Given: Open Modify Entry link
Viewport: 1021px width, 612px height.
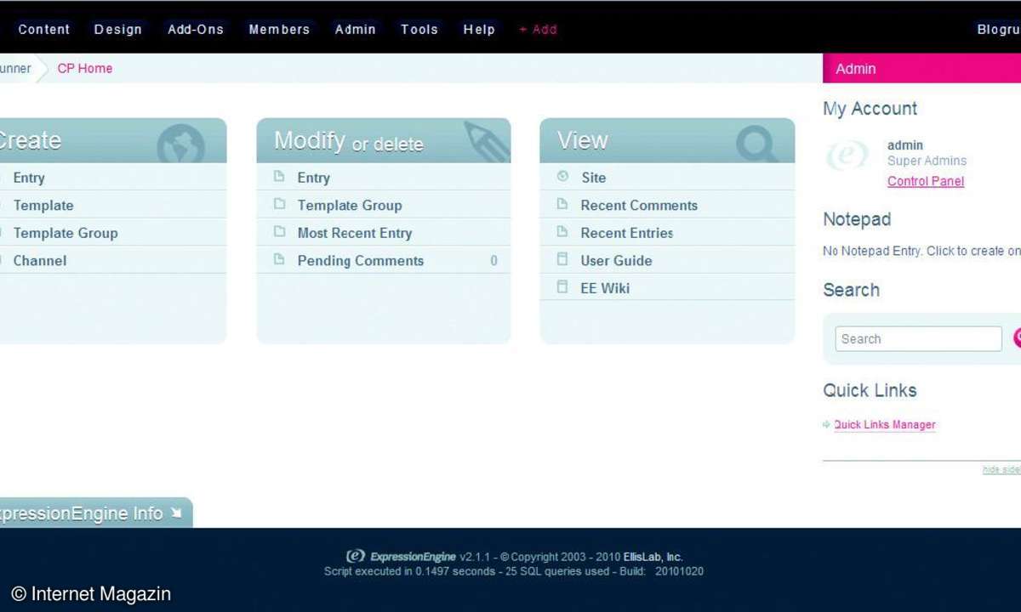Looking at the screenshot, I should tap(314, 178).
